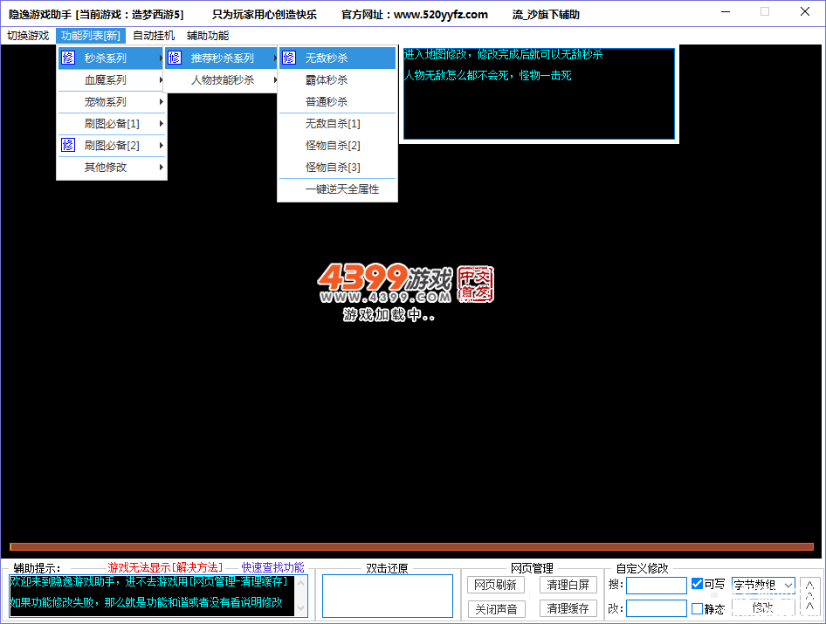Click the 官方网址：www.520yyfz.com title text

415,15
